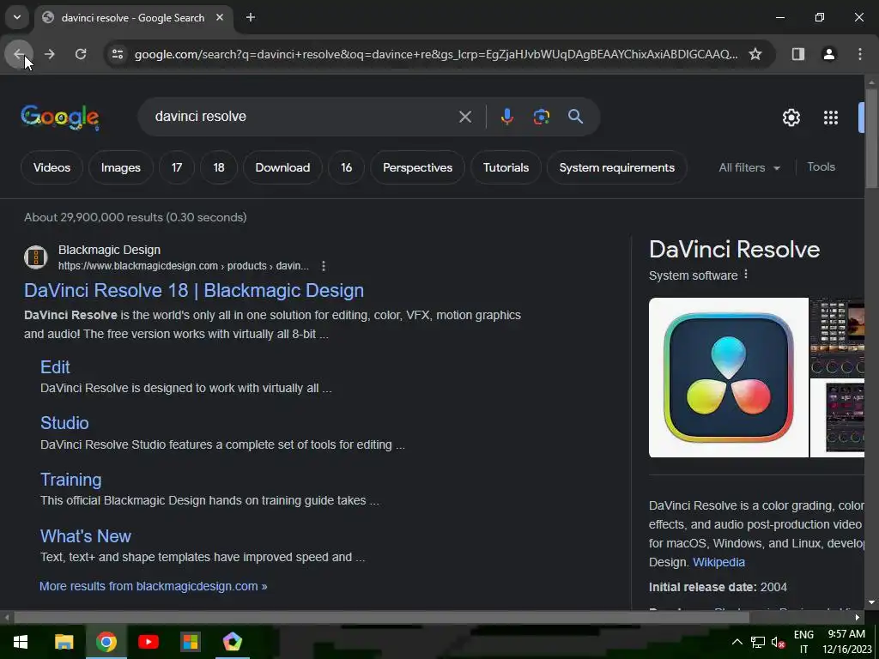This screenshot has width=879, height=659.
Task: Select the 18 filter chip
Action: (x=219, y=167)
